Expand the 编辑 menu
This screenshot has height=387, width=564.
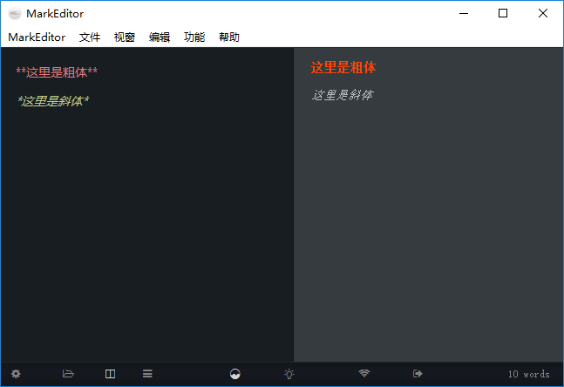click(160, 37)
